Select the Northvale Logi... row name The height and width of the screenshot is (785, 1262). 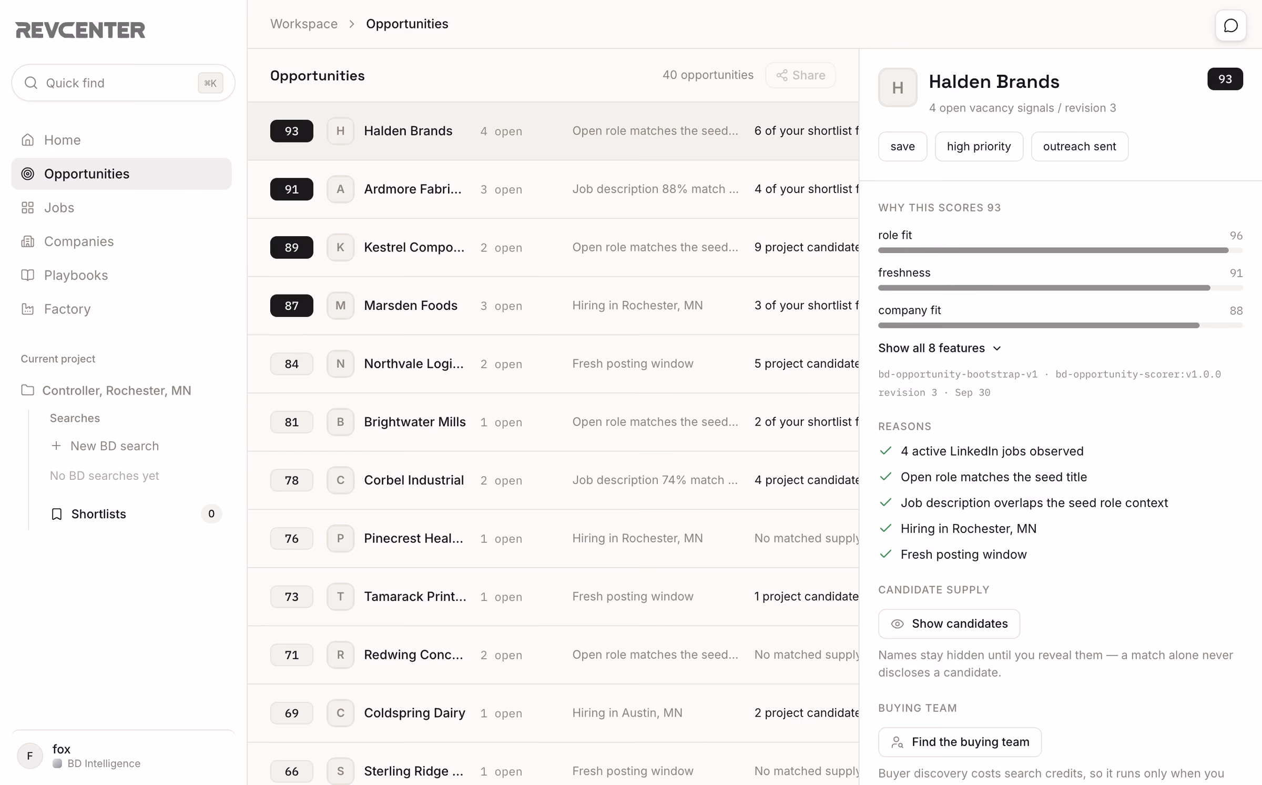(414, 364)
